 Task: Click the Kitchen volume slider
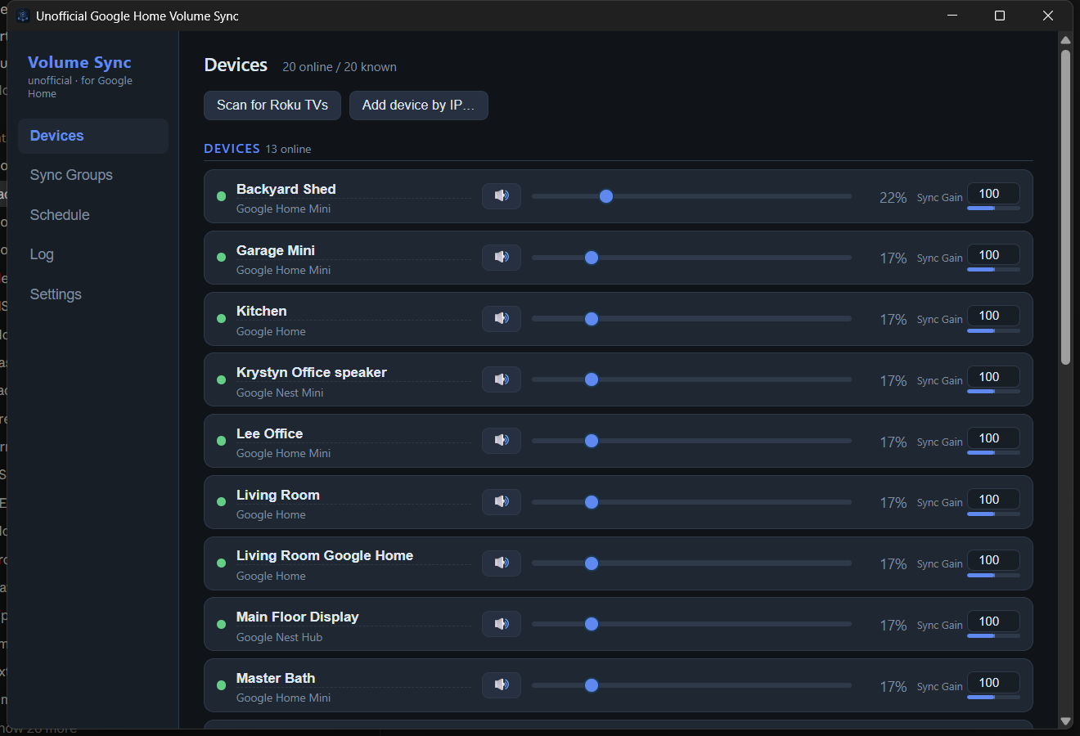tap(691, 319)
